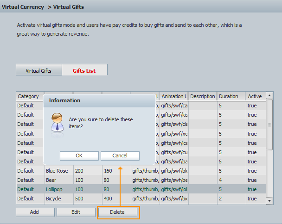
Task: Select the Beer gift row
Action: pyautogui.click(x=52, y=180)
